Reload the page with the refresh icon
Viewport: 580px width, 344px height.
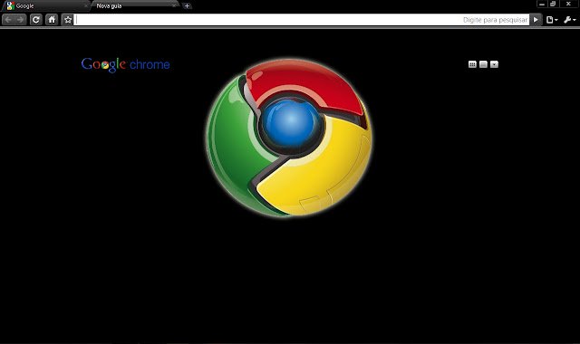click(x=36, y=20)
